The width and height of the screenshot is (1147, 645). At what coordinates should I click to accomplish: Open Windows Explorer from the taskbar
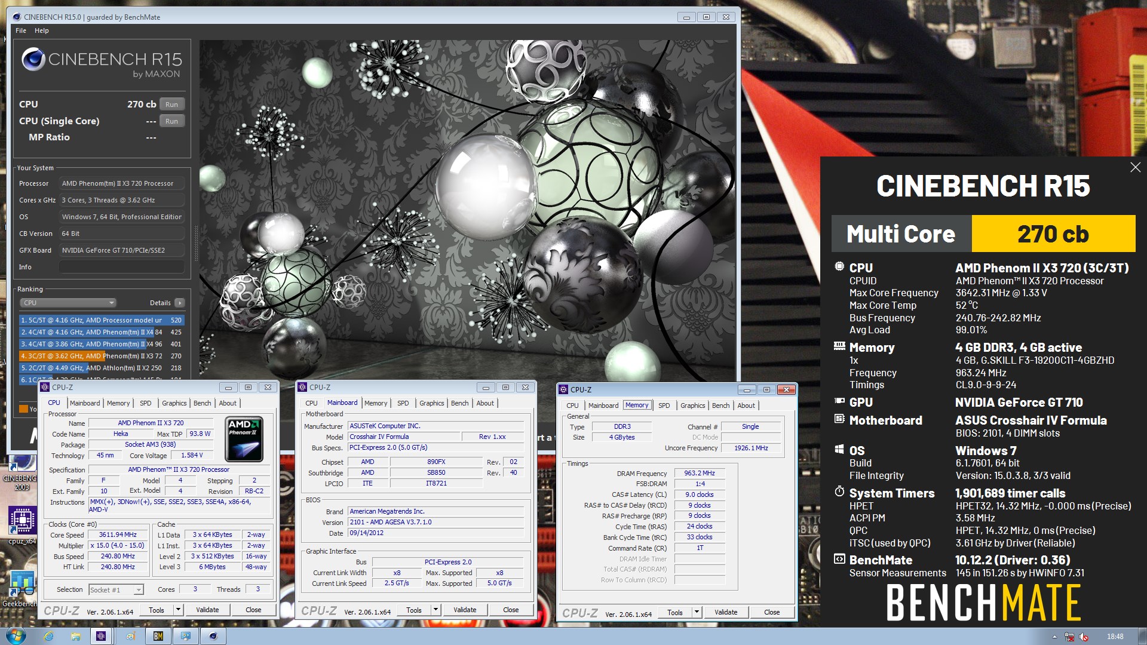(x=76, y=636)
